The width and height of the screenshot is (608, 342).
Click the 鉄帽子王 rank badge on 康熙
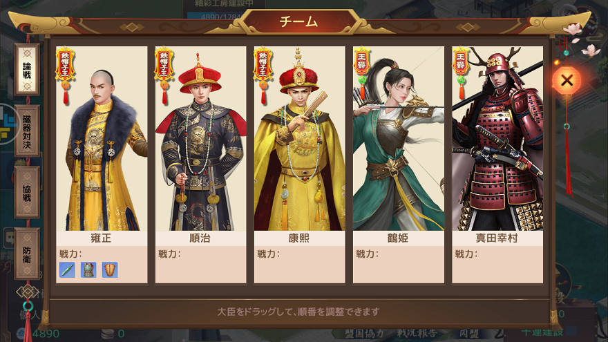click(x=263, y=75)
